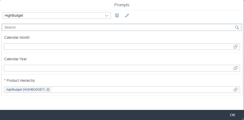244x120 pixels.
Task: Save the prompt variant with disk icon
Action: click(x=117, y=15)
